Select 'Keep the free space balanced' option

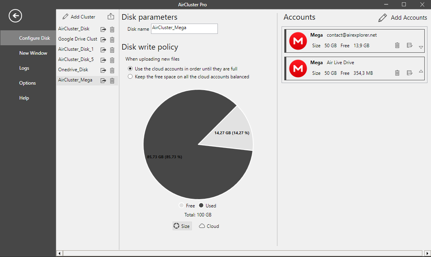(x=131, y=77)
